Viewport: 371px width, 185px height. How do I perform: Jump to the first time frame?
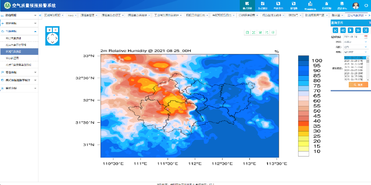tap(335, 30)
